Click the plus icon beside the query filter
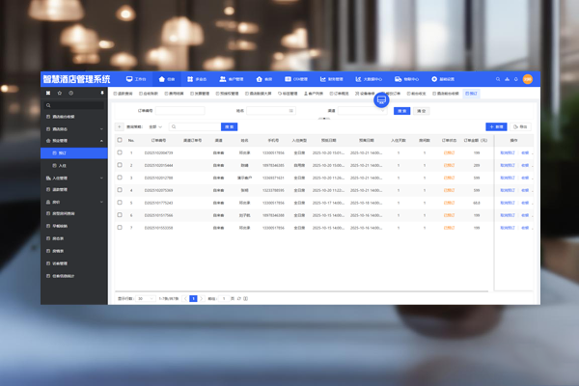 click(120, 126)
